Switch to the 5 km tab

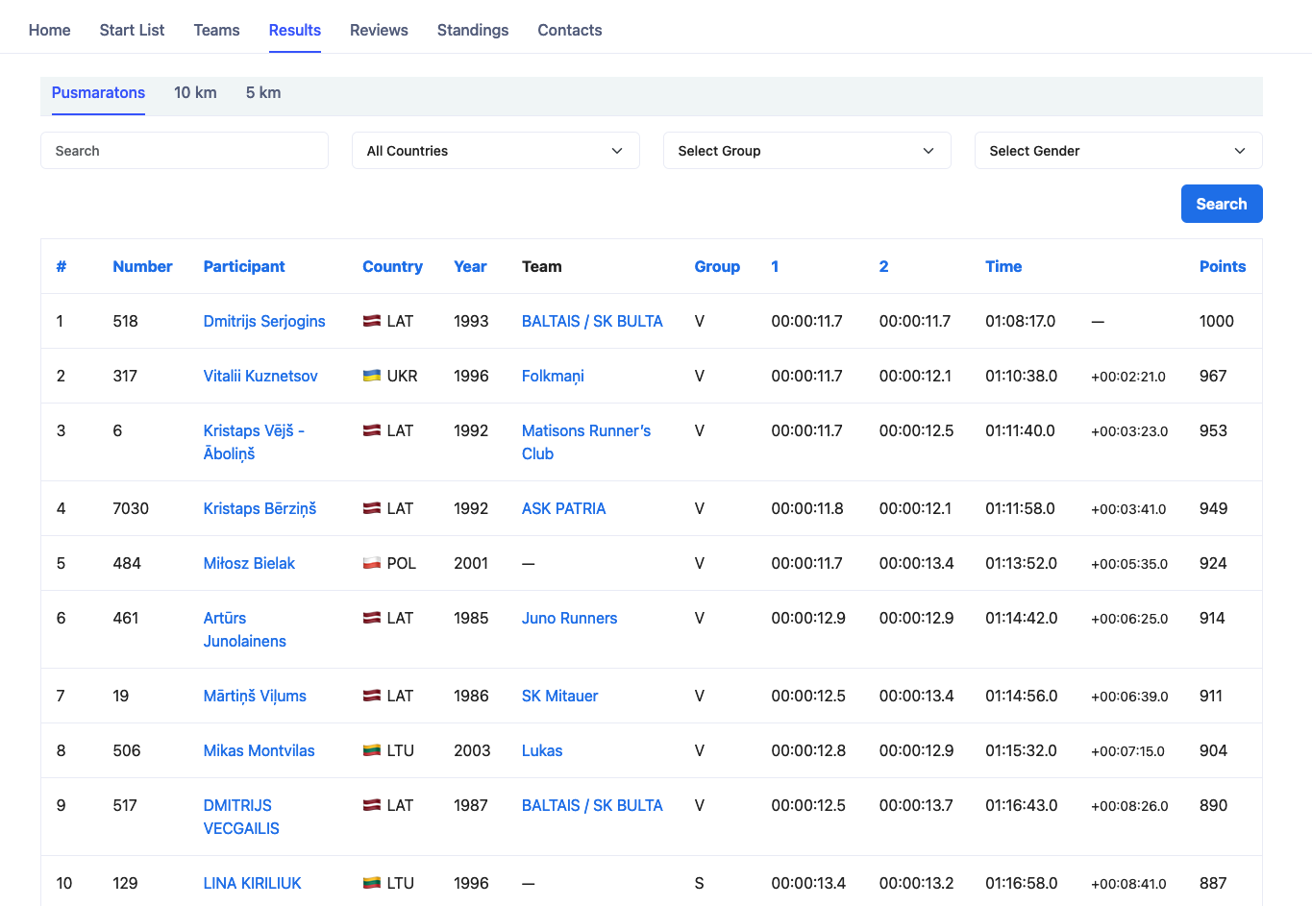pos(262,93)
